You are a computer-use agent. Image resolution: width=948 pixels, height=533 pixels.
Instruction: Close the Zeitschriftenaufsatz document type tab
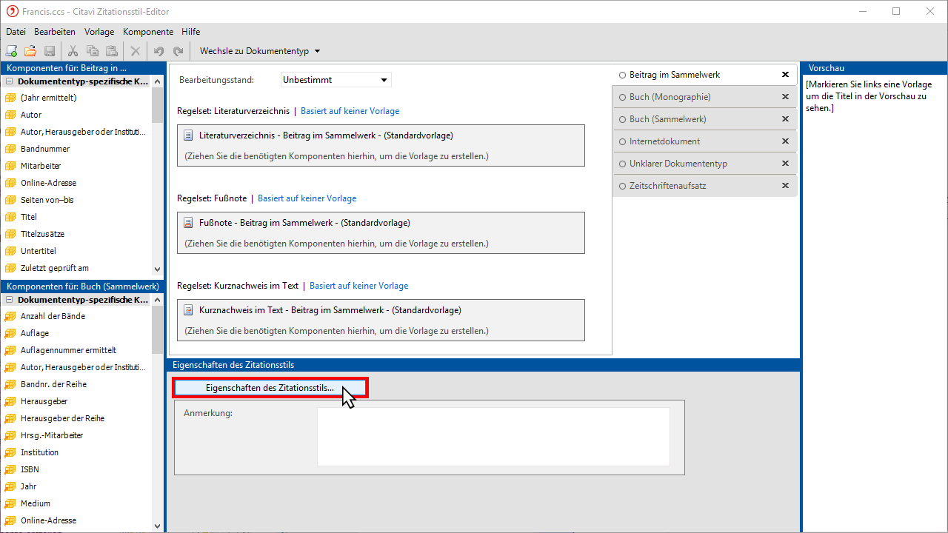(785, 186)
